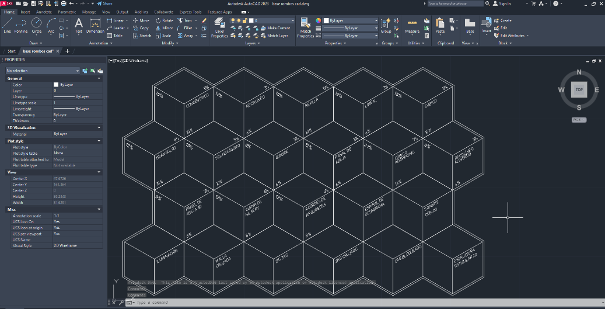Screen dimensions: 605x309
Task: Open the layer 0 dropdown list
Action: pyautogui.click(x=292, y=20)
